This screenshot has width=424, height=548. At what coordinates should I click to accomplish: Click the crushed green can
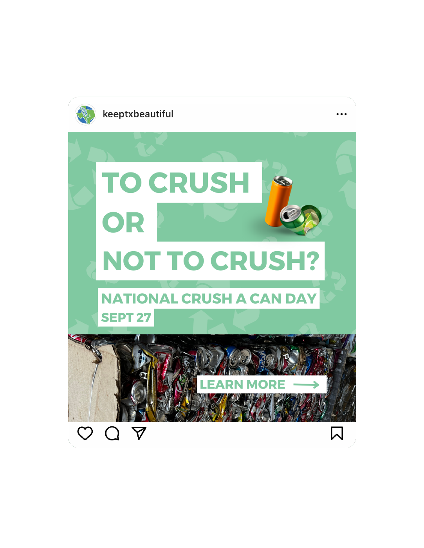tap(301, 219)
